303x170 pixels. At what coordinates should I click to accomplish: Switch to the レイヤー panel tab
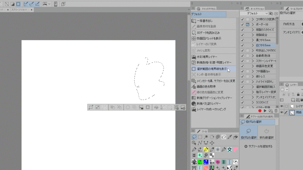(x=291, y=85)
